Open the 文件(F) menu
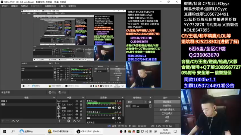 point(5,6)
